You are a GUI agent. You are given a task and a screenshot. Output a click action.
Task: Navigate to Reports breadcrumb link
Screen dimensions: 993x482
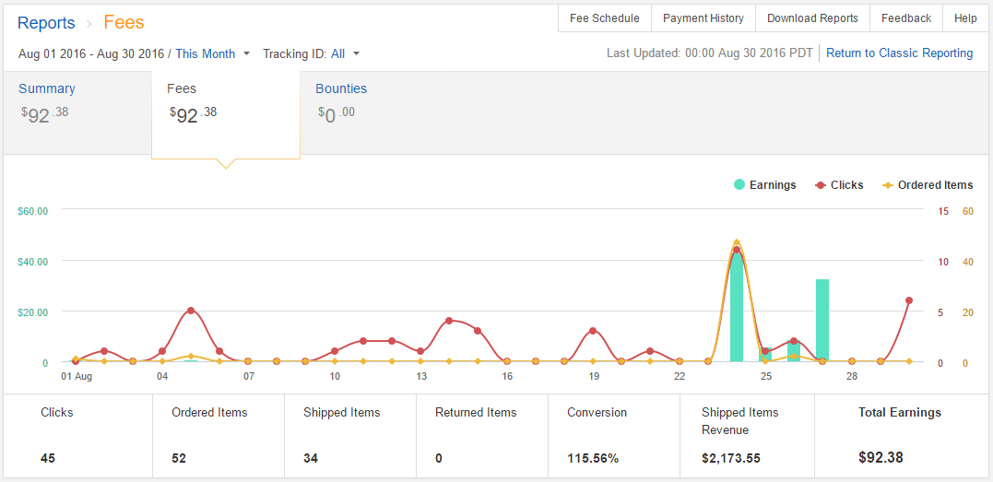pos(46,23)
